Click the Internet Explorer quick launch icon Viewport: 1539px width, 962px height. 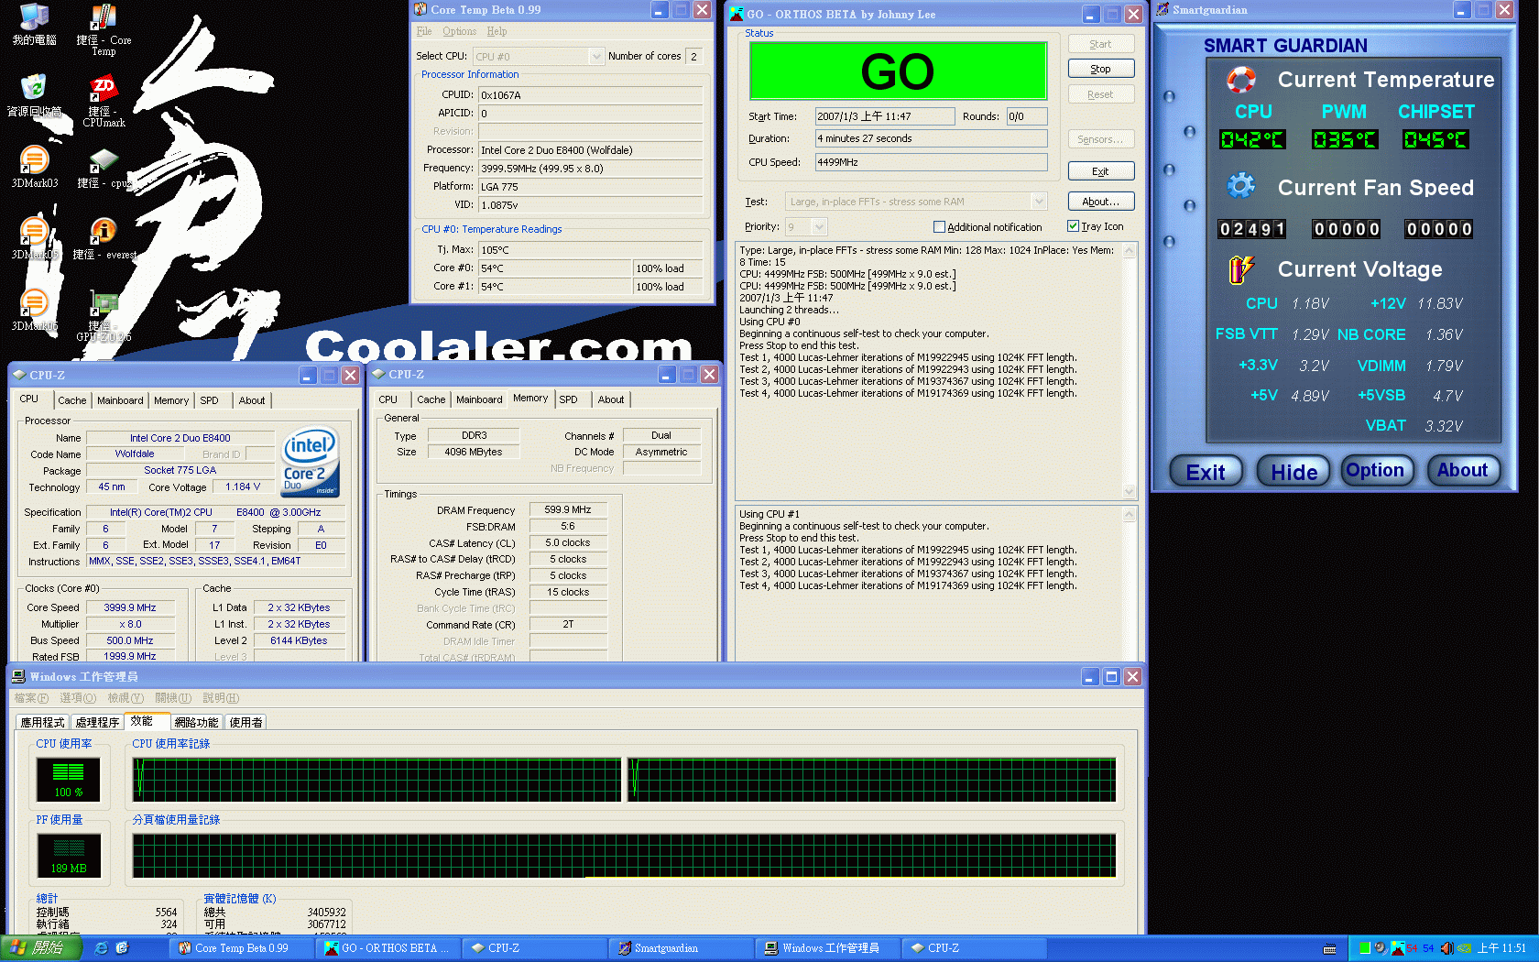[x=102, y=948]
